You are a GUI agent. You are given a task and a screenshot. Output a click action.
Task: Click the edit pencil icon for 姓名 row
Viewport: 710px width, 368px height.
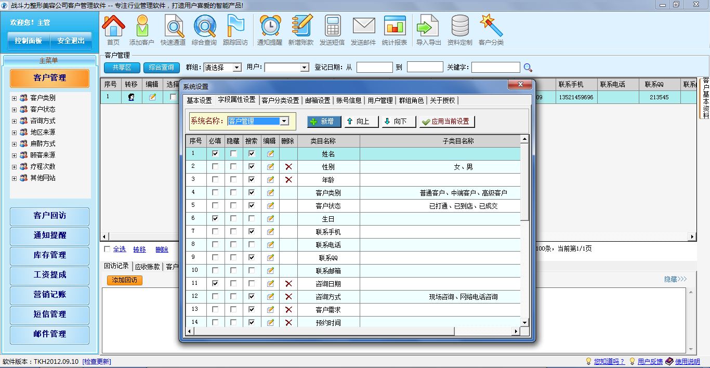[x=270, y=154]
